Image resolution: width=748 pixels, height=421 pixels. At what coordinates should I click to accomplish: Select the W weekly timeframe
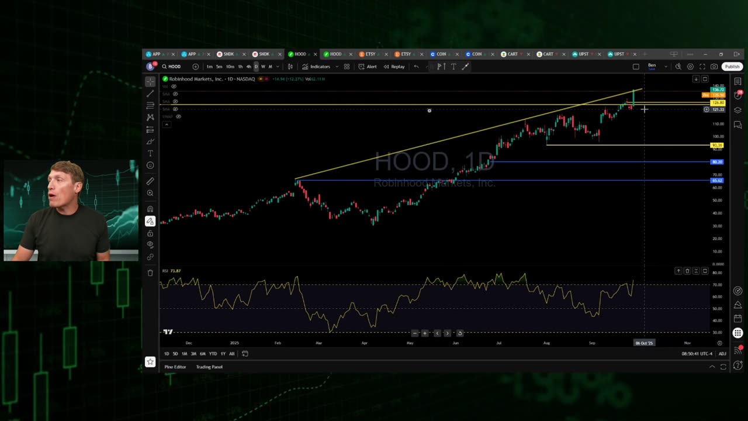(263, 67)
